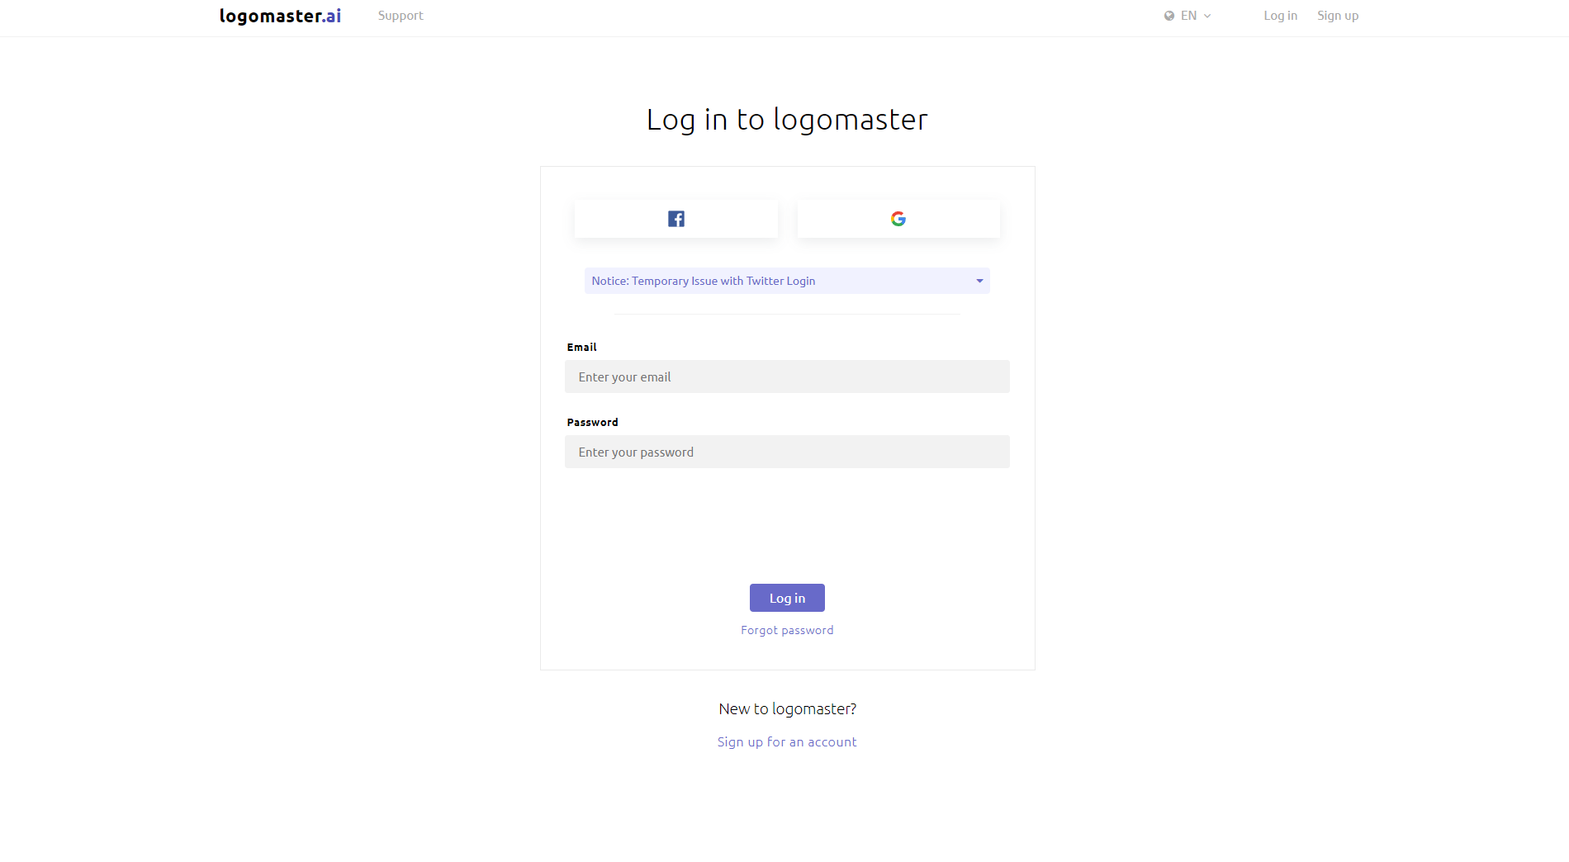1569x862 pixels.
Task: Focus the Enter your password field
Action: [787, 452]
